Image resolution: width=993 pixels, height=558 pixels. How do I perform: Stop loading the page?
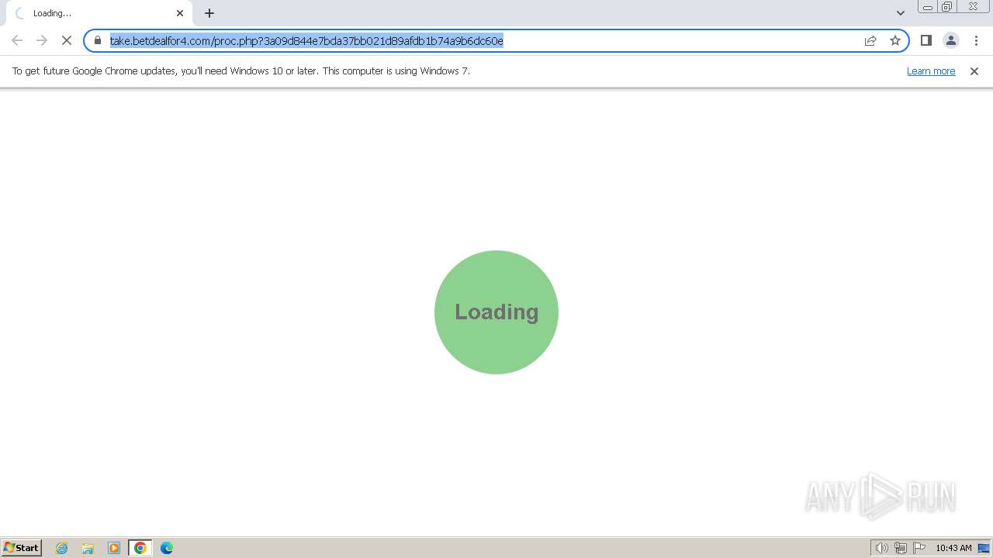(67, 40)
